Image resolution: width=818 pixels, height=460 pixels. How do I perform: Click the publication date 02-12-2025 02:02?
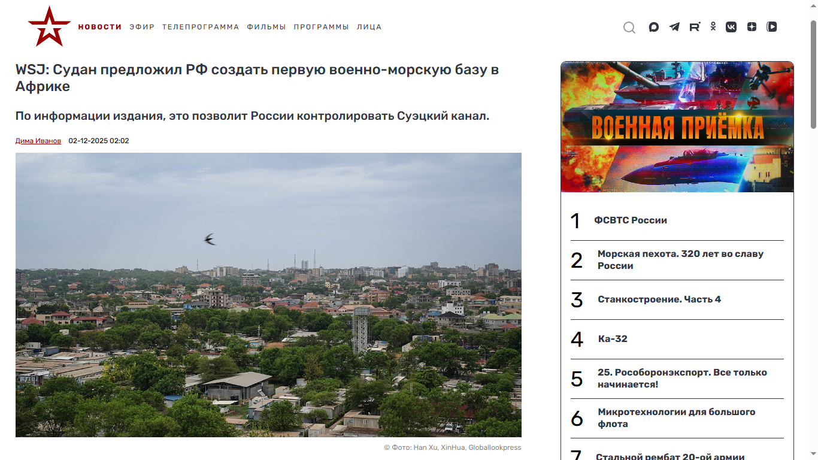click(99, 141)
